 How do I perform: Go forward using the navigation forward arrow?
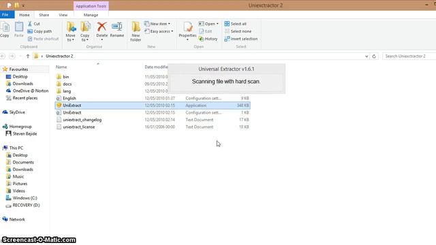[12, 56]
